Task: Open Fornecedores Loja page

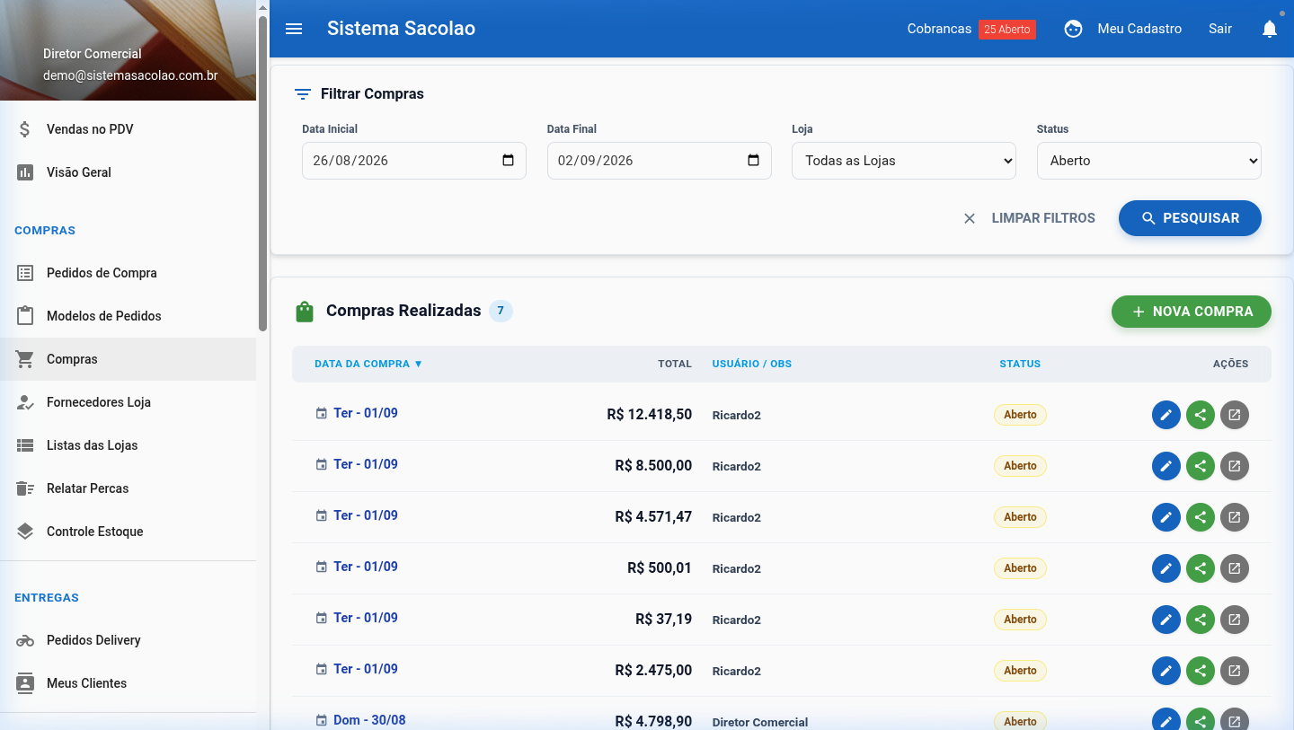Action: pos(128,402)
